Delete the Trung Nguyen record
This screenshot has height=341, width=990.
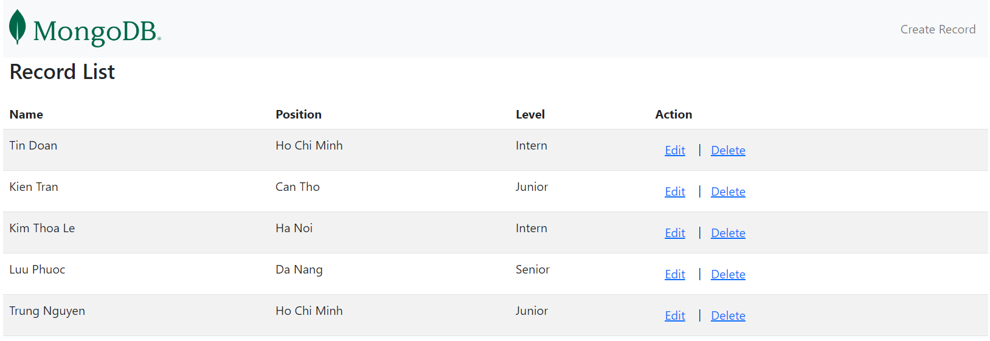[727, 315]
